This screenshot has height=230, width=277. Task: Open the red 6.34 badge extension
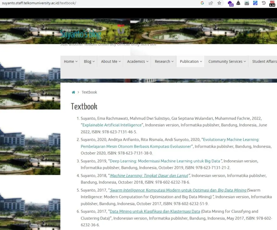click(x=272, y=4)
